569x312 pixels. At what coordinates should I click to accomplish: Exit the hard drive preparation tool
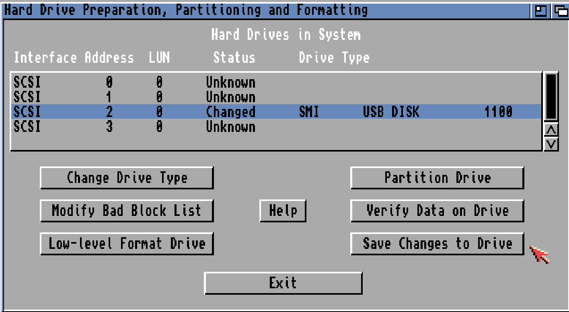coord(283,283)
